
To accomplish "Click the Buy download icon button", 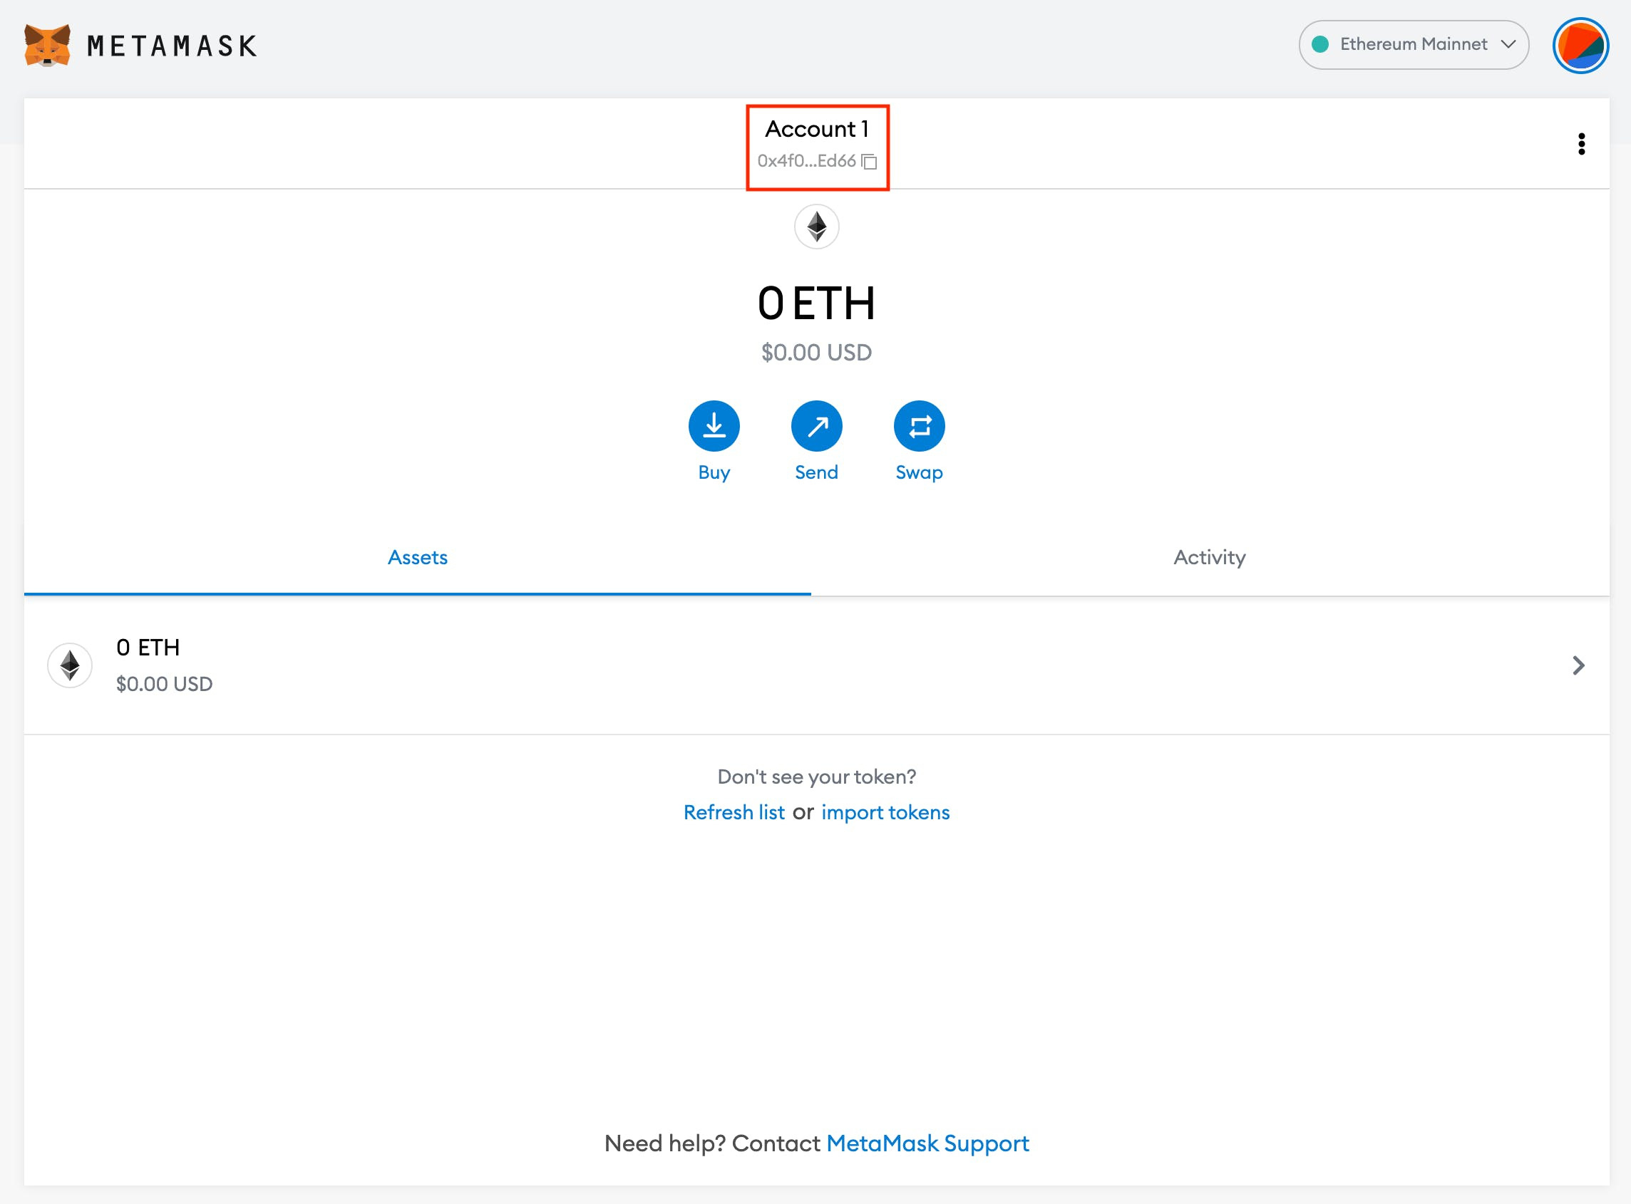I will [x=714, y=425].
